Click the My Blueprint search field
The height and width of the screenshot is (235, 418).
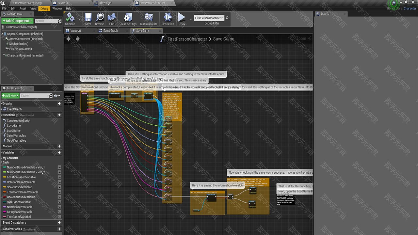coord(36,96)
